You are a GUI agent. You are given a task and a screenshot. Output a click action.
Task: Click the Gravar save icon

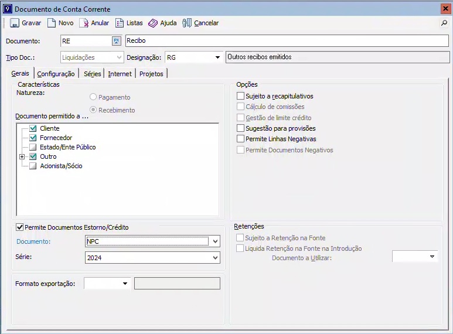tap(15, 23)
